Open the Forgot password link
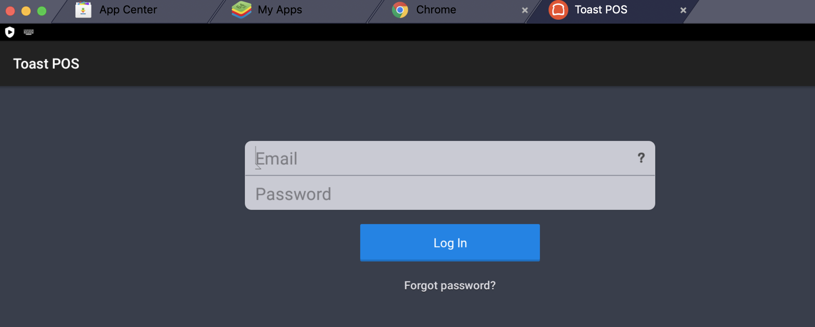This screenshot has height=327, width=815. click(x=450, y=285)
